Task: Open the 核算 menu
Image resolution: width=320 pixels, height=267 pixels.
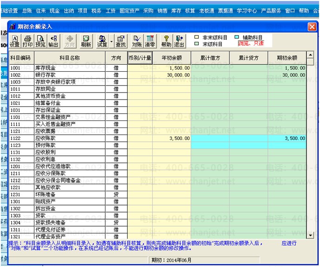Action: (x=190, y=11)
